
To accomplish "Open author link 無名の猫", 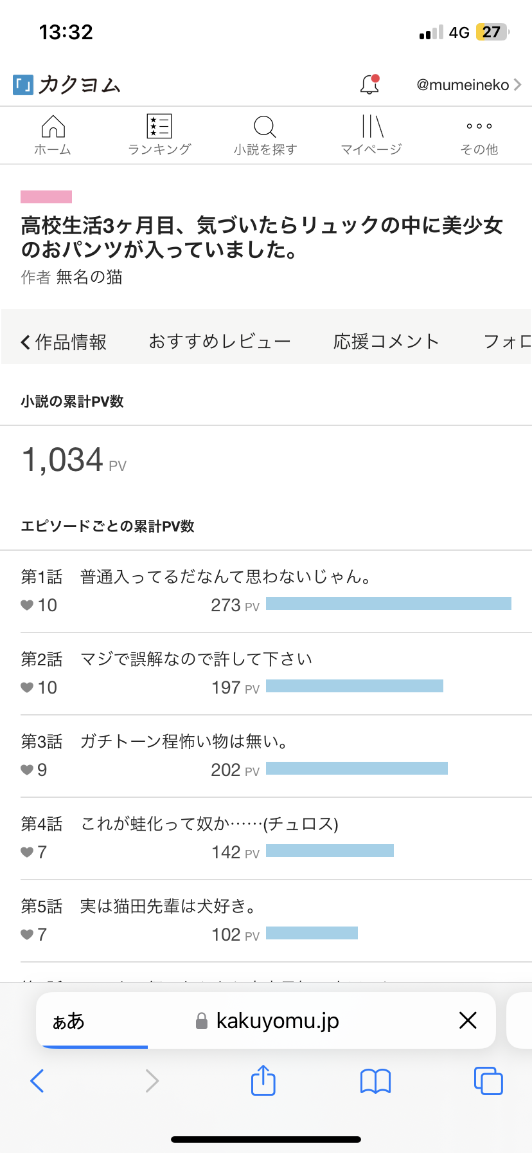I will tap(89, 277).
